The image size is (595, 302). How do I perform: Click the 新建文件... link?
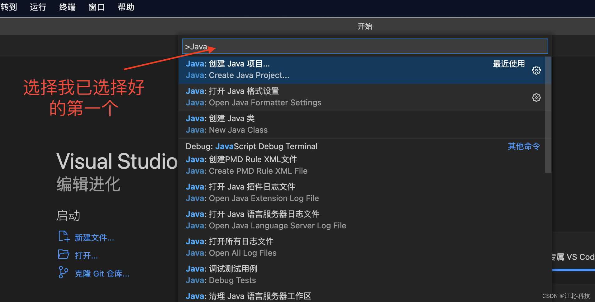coord(94,238)
